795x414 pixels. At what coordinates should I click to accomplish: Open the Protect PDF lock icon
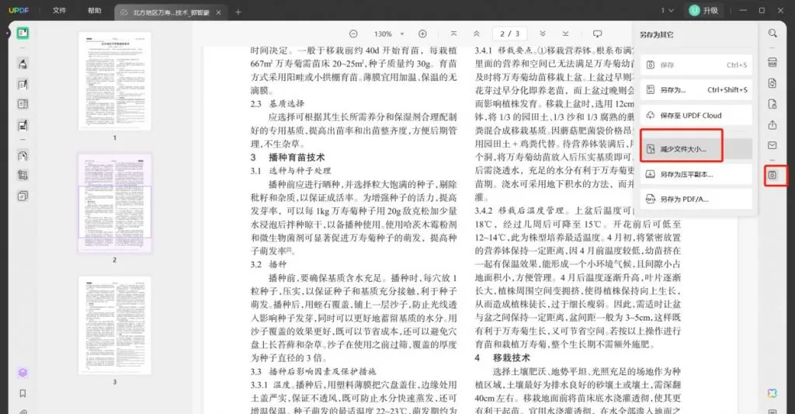[772, 104]
